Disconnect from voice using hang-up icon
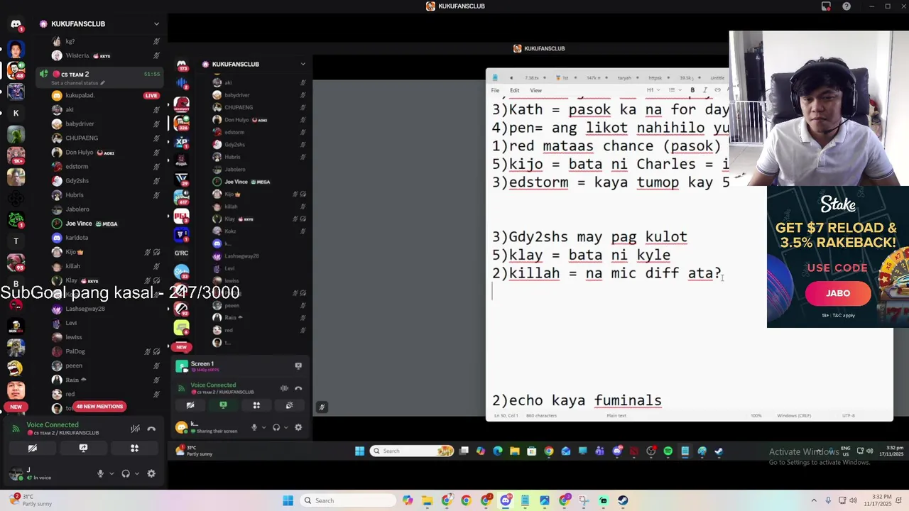Image resolution: width=909 pixels, height=511 pixels. click(151, 429)
